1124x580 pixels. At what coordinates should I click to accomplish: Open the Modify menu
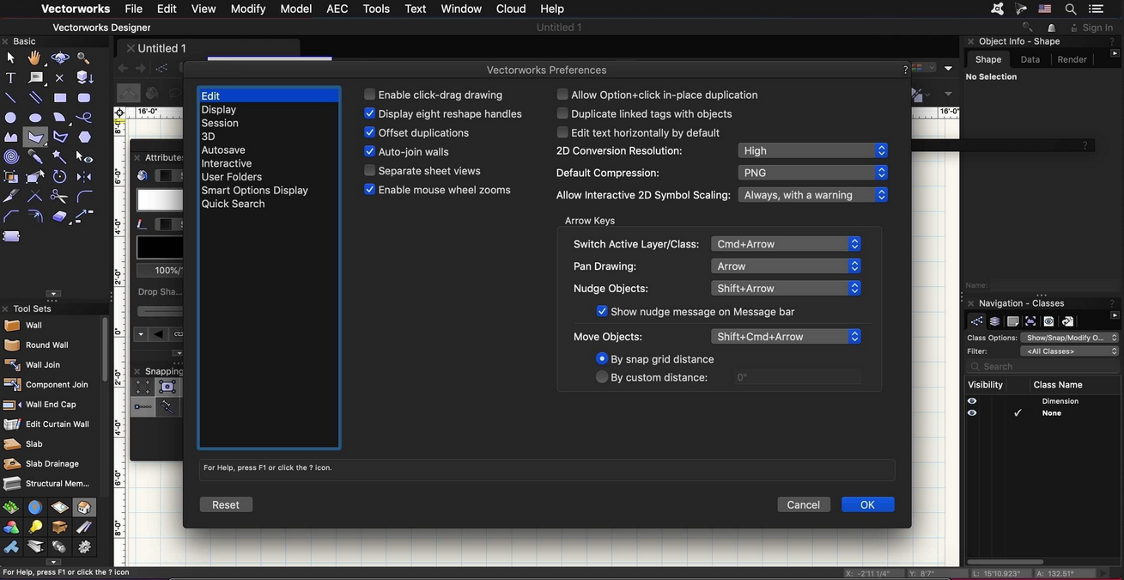[248, 9]
